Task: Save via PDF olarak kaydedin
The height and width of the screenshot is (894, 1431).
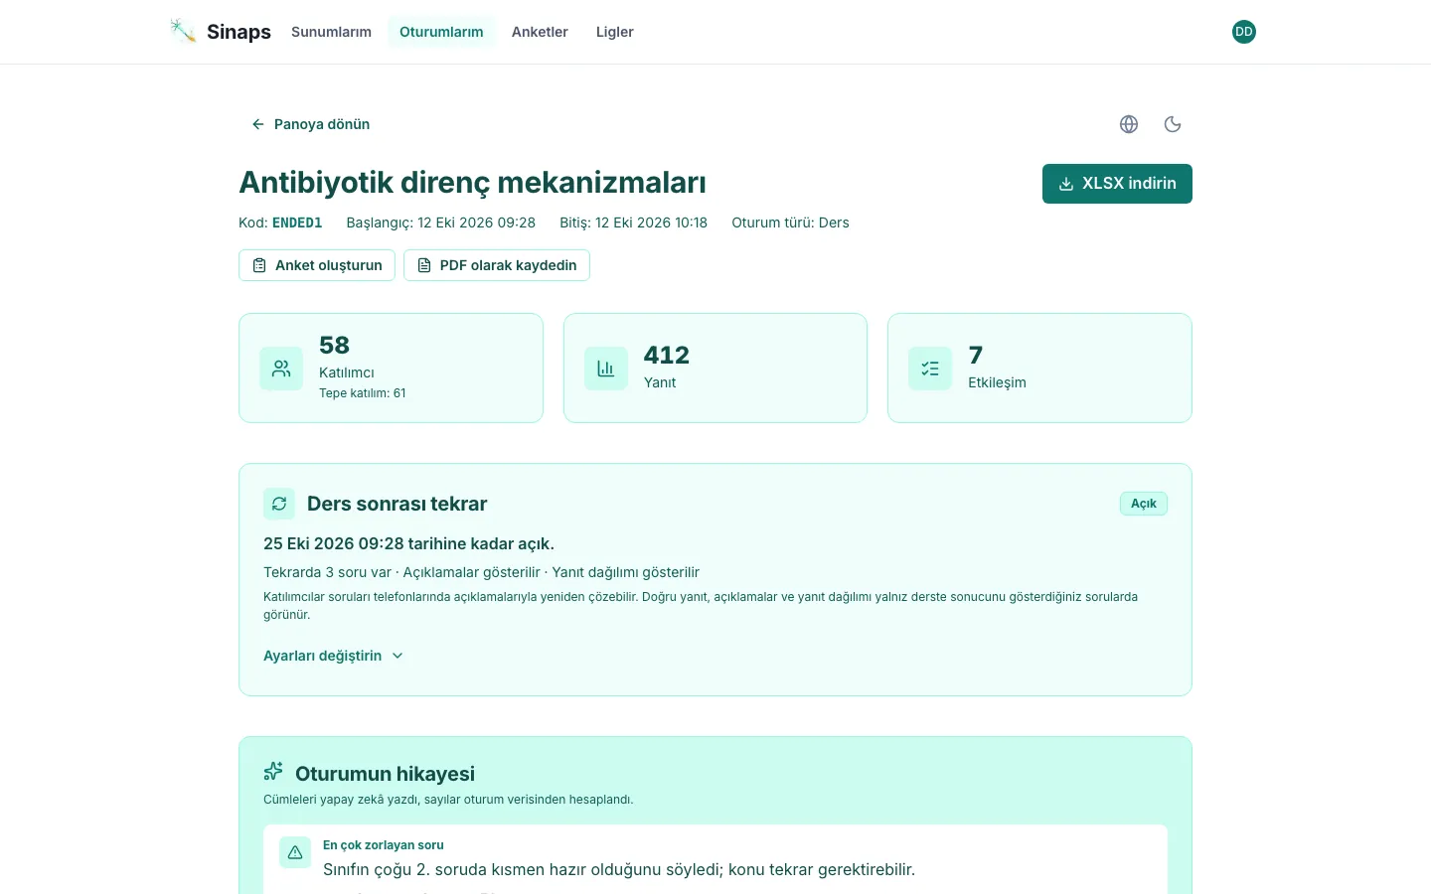Action: click(497, 265)
